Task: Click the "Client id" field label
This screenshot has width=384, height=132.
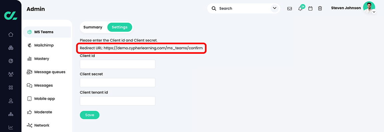Action: [x=87, y=56]
